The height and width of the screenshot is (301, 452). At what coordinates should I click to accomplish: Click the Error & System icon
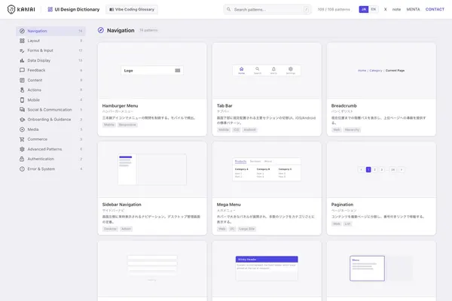click(x=22, y=169)
